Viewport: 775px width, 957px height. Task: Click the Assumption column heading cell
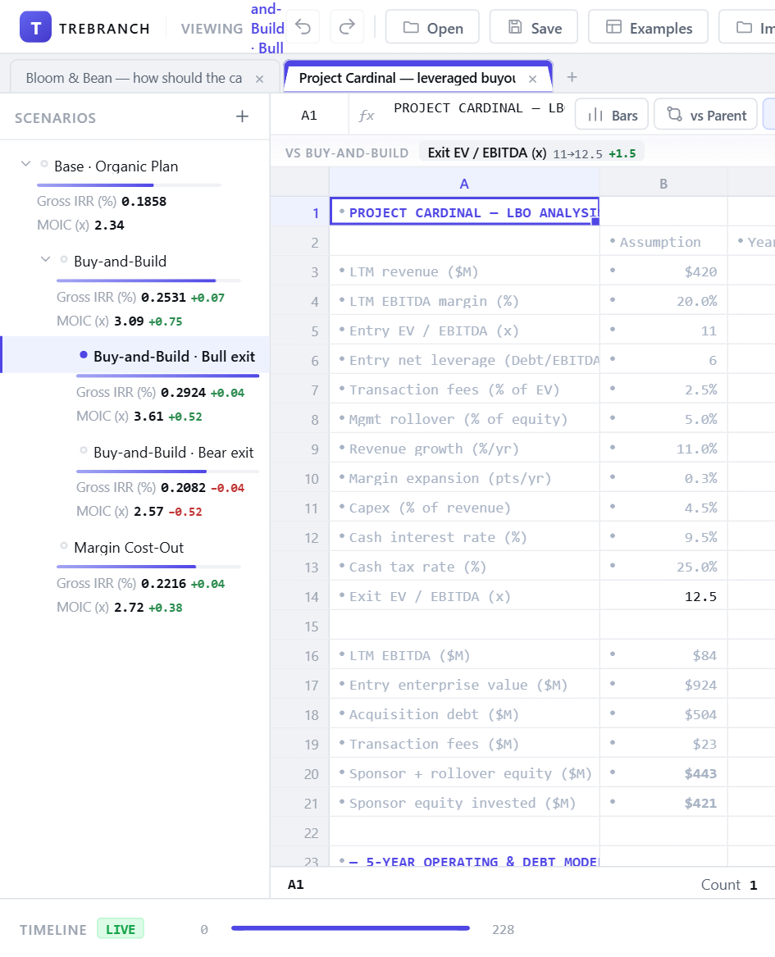point(663,242)
